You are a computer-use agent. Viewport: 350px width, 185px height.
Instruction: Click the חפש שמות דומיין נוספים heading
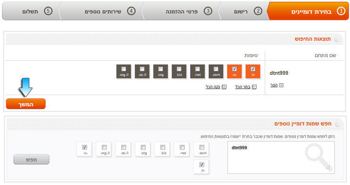303,123
